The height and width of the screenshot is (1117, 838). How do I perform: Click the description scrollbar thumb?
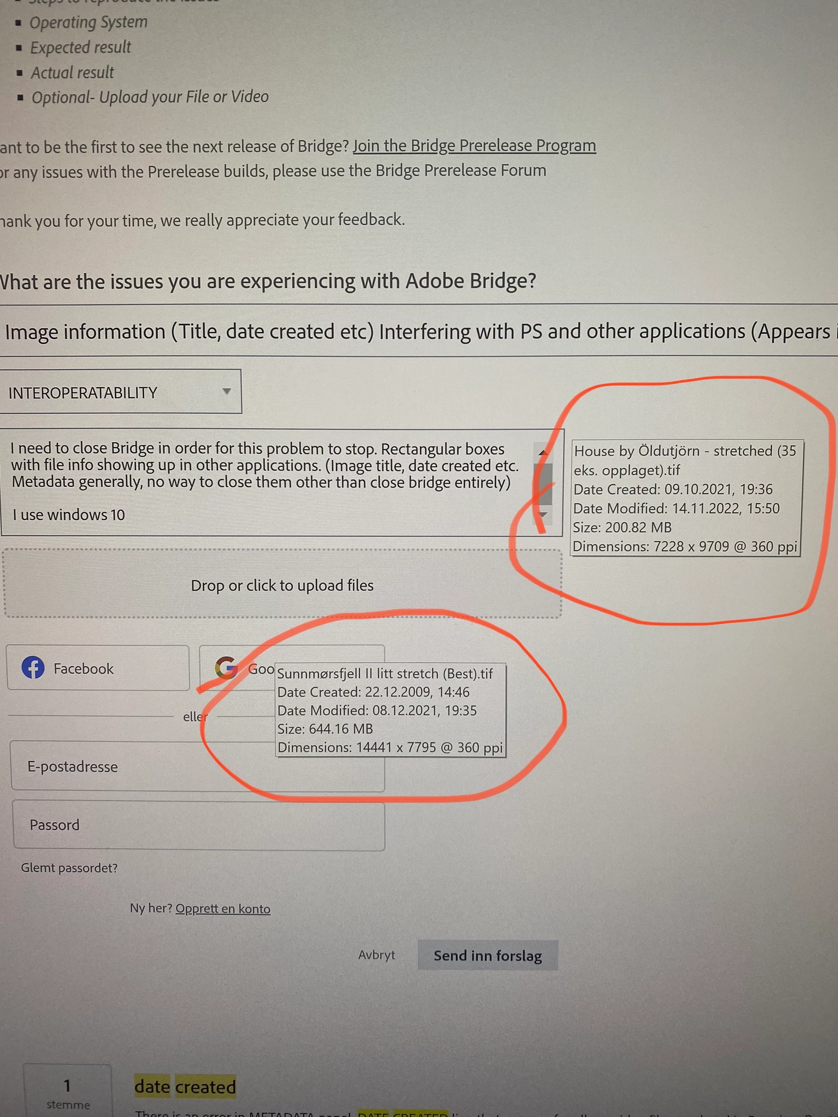click(543, 483)
